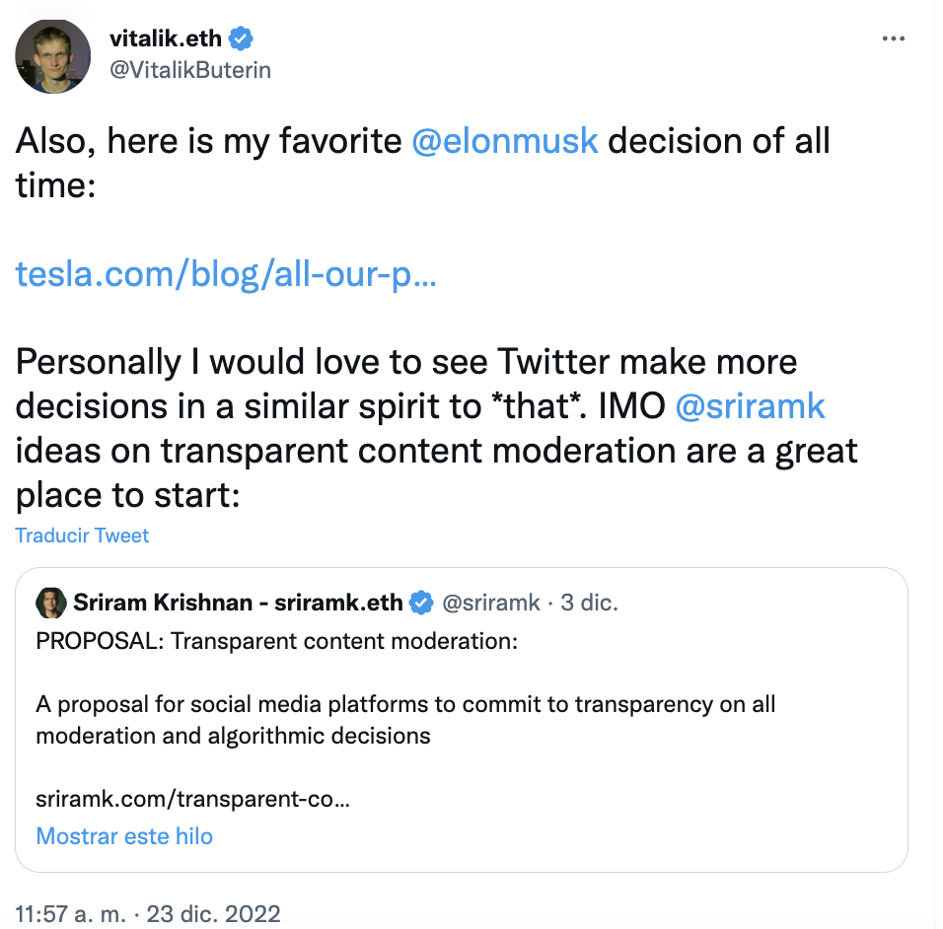The image size is (943, 929).
Task: Click Traducir Tweet to translate
Action: point(83,536)
